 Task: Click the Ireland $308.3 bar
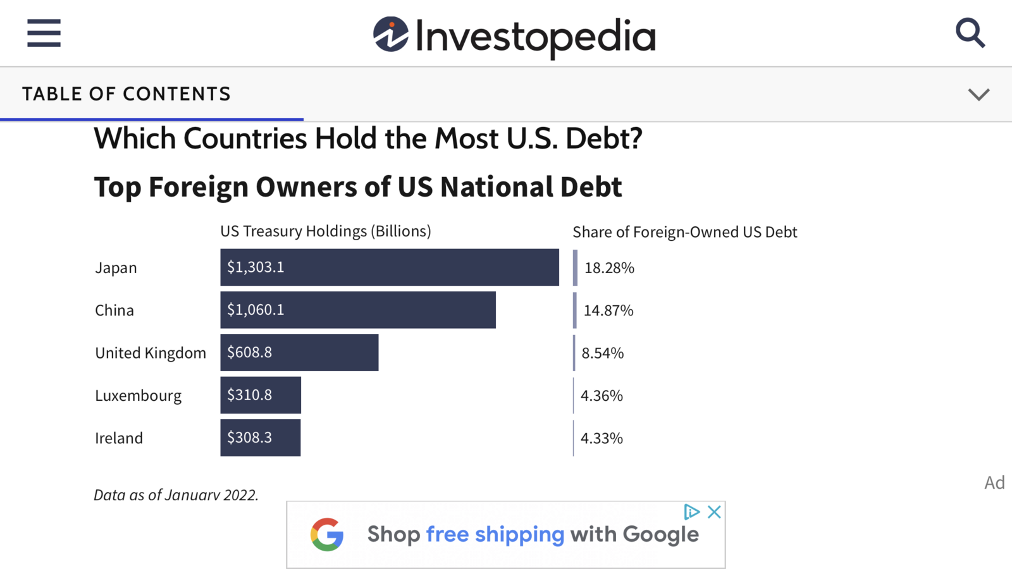click(261, 437)
